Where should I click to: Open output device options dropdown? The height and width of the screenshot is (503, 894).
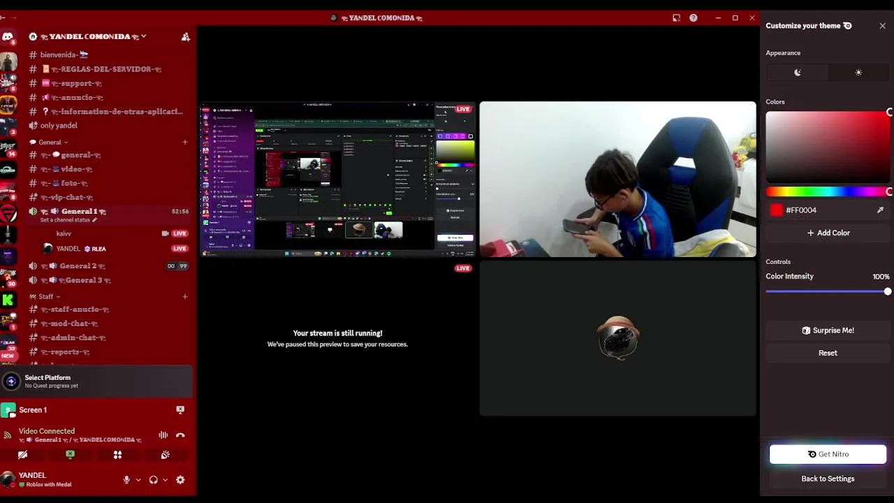[165, 480]
